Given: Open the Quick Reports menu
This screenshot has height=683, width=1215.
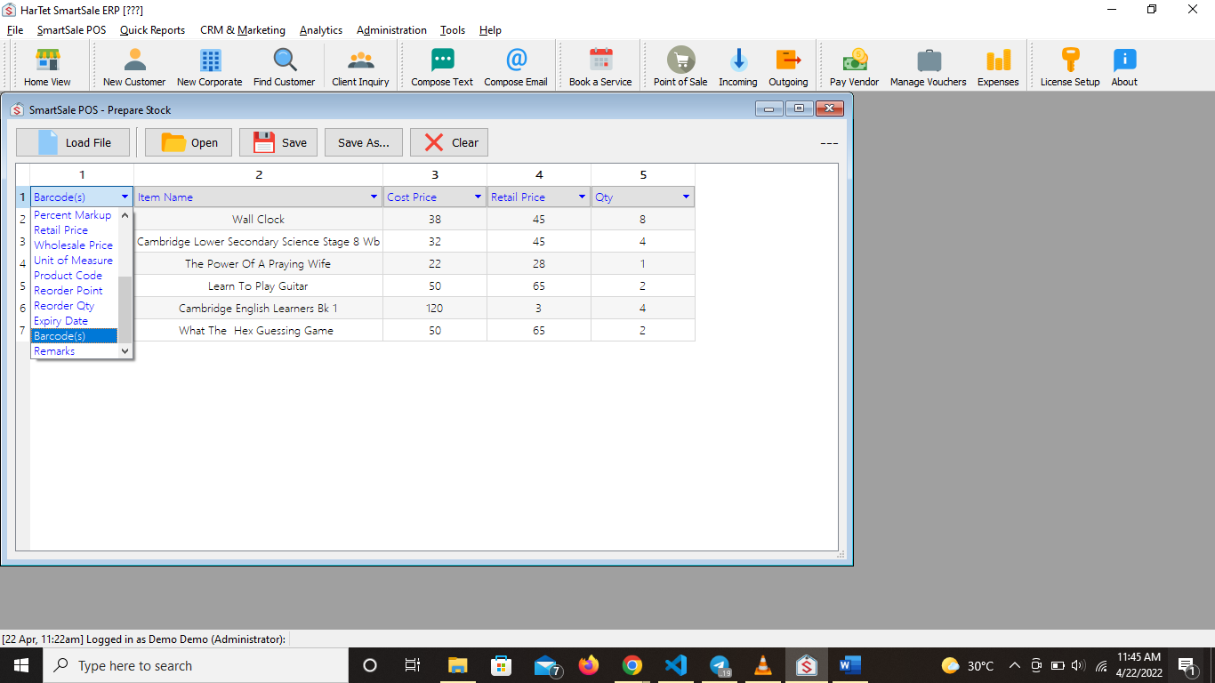Looking at the screenshot, I should (x=152, y=29).
